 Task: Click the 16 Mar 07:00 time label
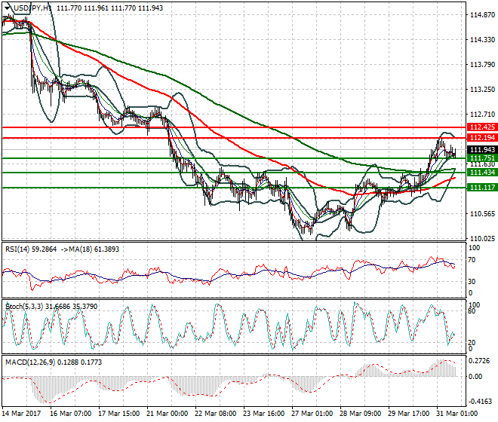point(70,414)
